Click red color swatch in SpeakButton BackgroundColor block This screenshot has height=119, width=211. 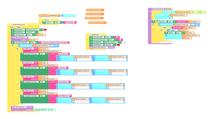[x=45, y=30]
